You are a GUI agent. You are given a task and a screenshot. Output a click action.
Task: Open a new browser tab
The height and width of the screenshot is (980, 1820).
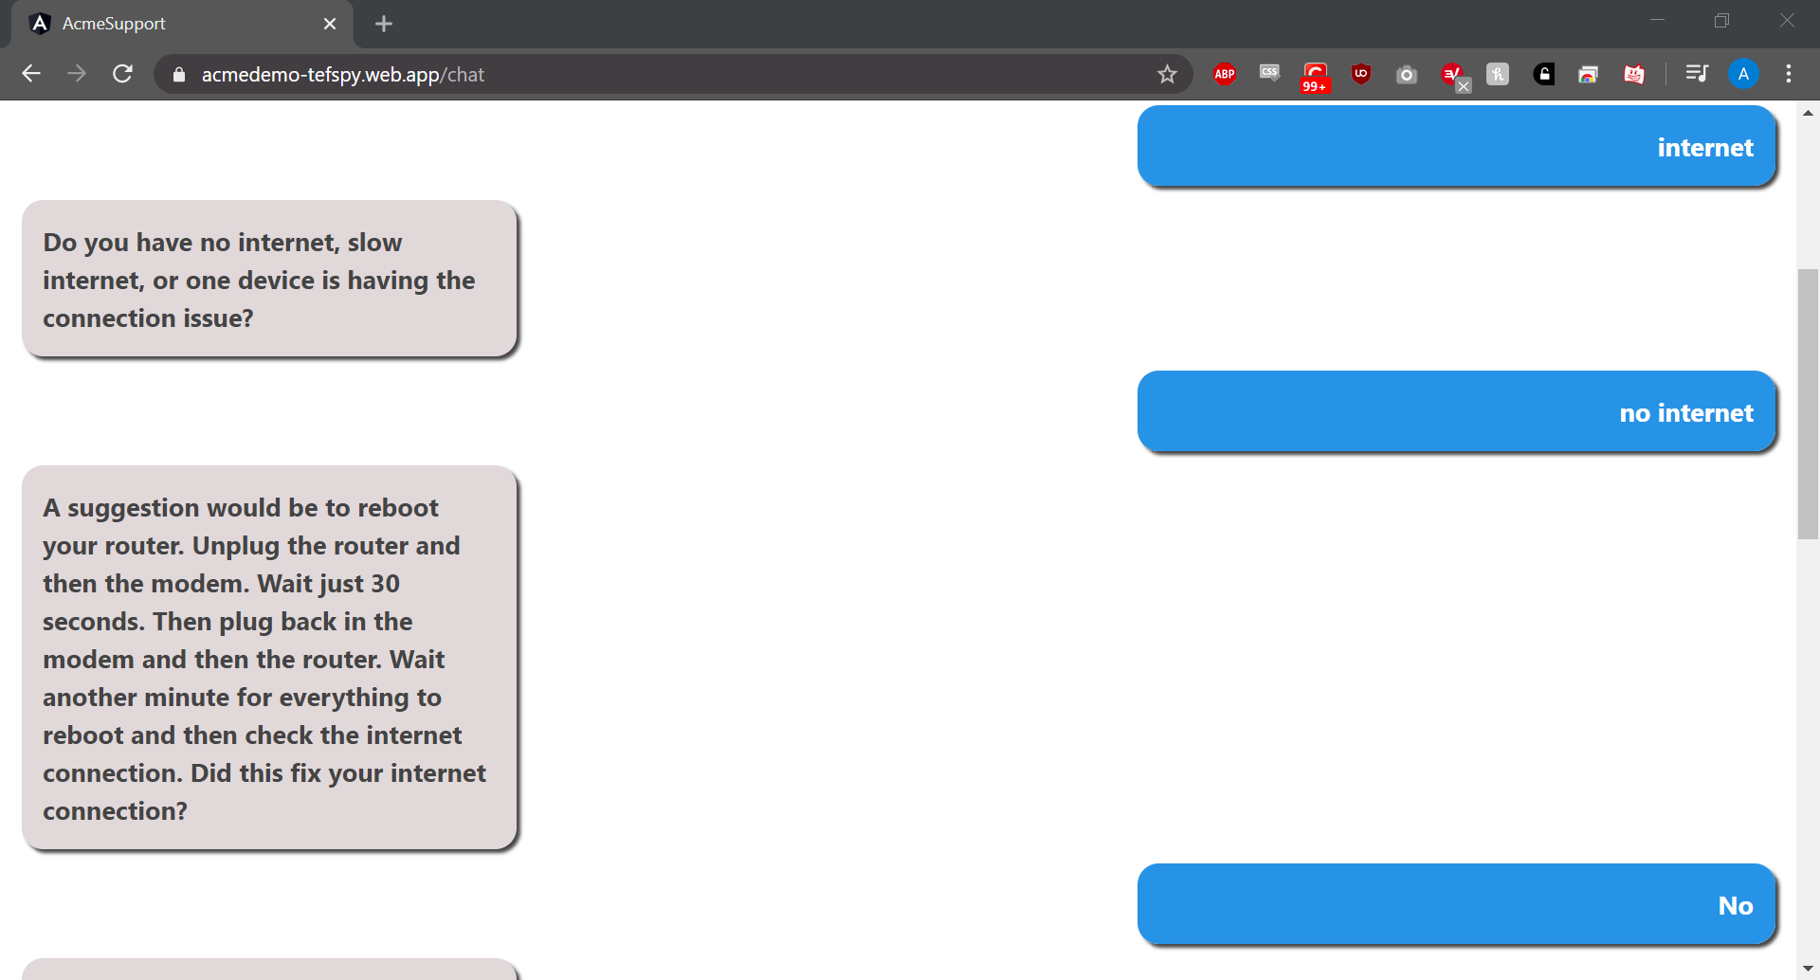click(x=383, y=24)
